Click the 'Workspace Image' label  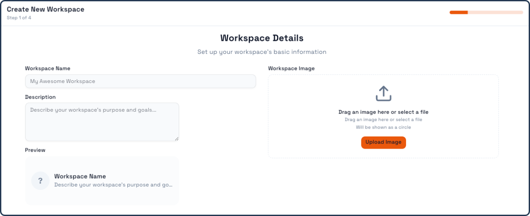pyautogui.click(x=291, y=68)
